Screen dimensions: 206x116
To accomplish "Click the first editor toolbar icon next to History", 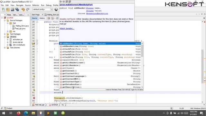I will 49,18.
